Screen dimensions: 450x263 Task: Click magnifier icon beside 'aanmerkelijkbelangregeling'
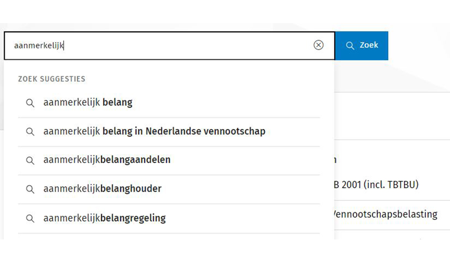[30, 218]
